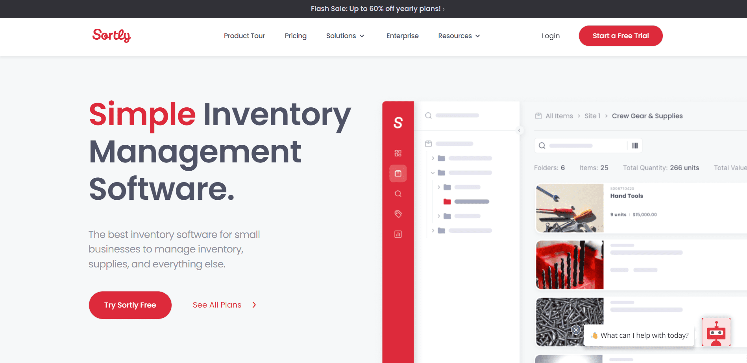Viewport: 747px width, 363px height.
Task: Collapse the panel with the left-pointing chevron
Action: tap(520, 130)
